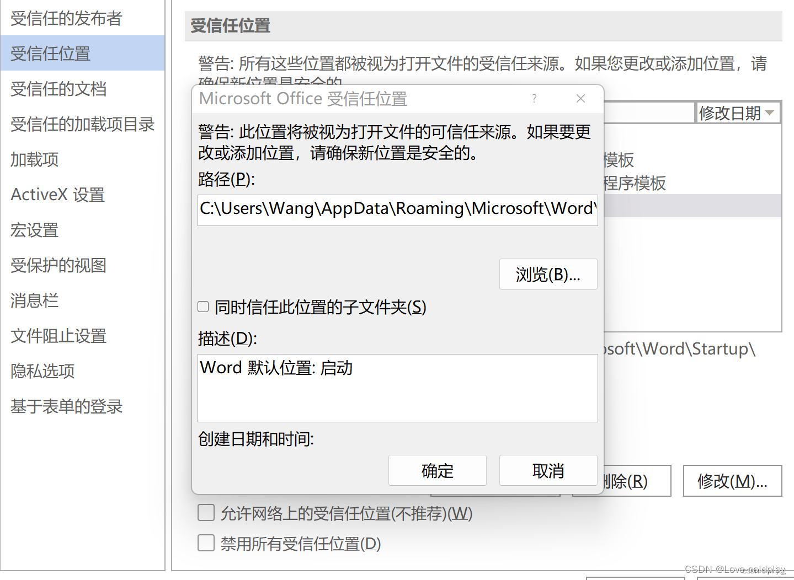This screenshot has width=794, height=580.
Task: Click 取消 to cancel the dialog
Action: [x=548, y=470]
